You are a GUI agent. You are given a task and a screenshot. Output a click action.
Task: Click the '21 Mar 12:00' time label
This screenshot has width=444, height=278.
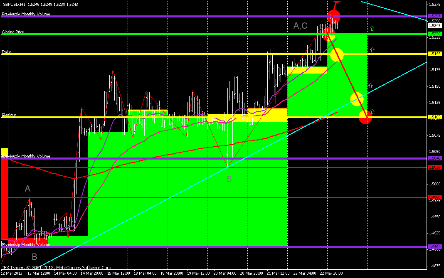tap(279, 273)
